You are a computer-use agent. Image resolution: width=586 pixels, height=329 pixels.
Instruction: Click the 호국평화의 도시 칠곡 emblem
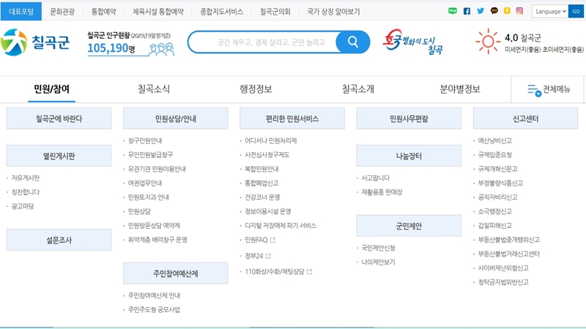click(x=413, y=42)
